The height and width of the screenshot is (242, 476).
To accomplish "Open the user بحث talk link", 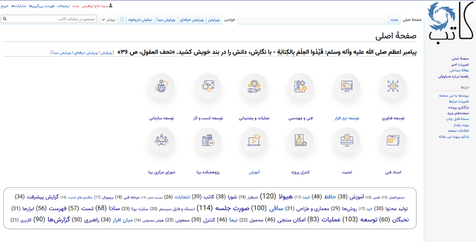I will pos(75,6).
